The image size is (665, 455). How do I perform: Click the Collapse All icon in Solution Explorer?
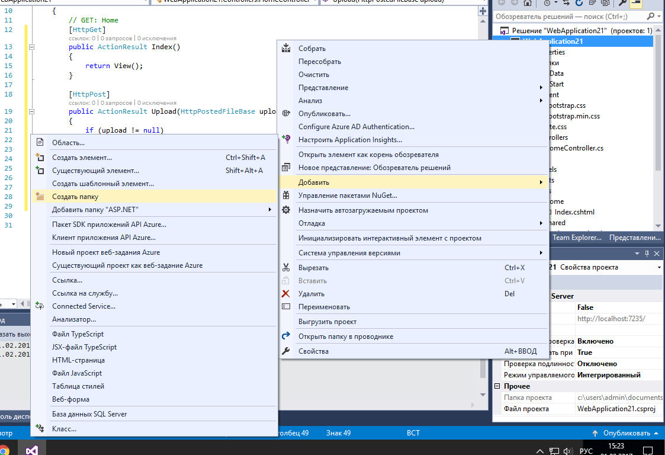[x=592, y=2]
